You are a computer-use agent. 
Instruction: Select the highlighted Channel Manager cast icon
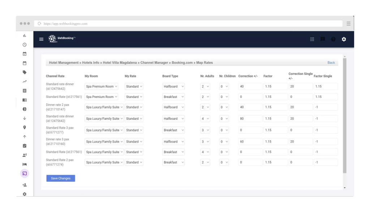pos(25,173)
